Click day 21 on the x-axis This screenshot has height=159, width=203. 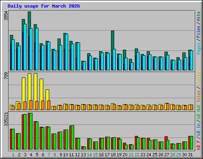coord(131,155)
